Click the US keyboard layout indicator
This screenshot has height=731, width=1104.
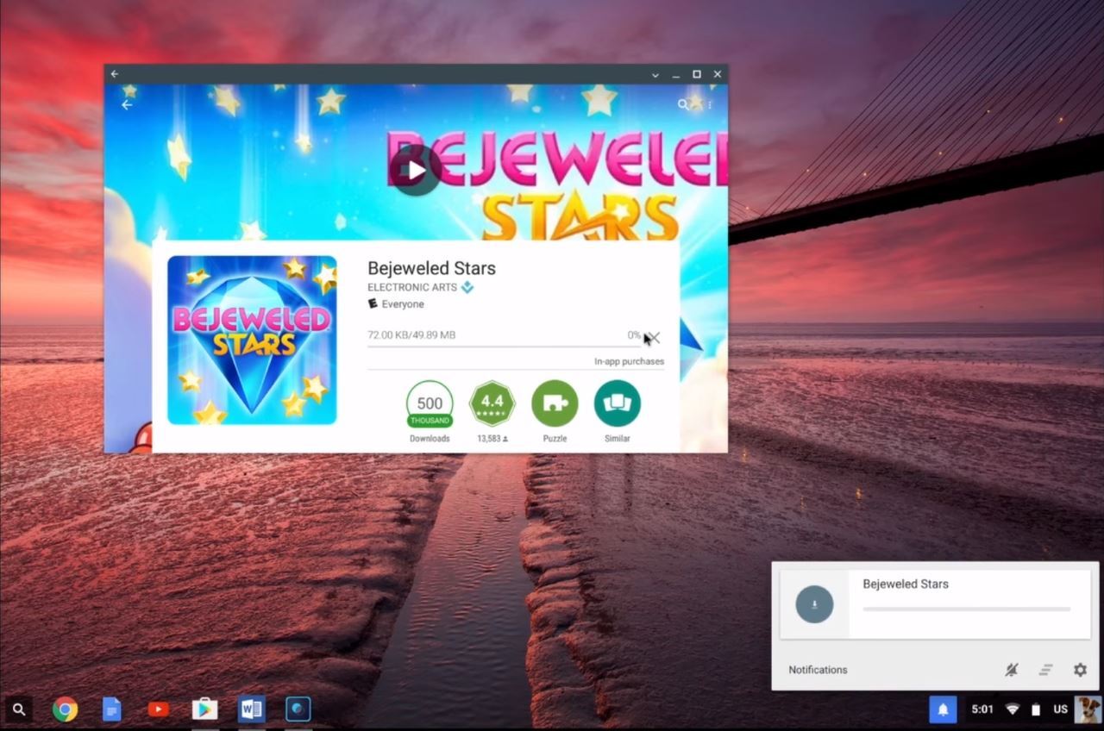[1060, 709]
